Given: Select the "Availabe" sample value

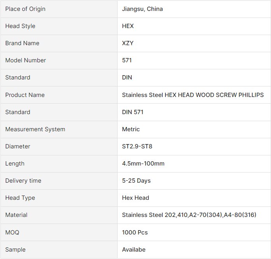Looking at the screenshot, I should (134, 250).
